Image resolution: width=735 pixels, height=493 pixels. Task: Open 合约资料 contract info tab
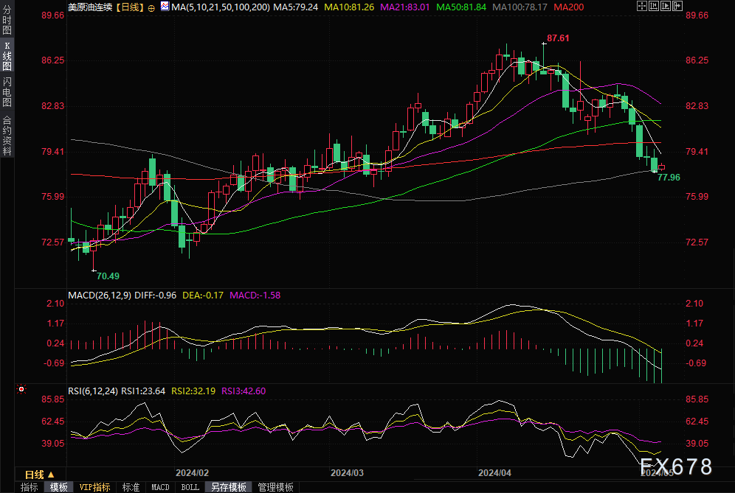tap(7, 135)
